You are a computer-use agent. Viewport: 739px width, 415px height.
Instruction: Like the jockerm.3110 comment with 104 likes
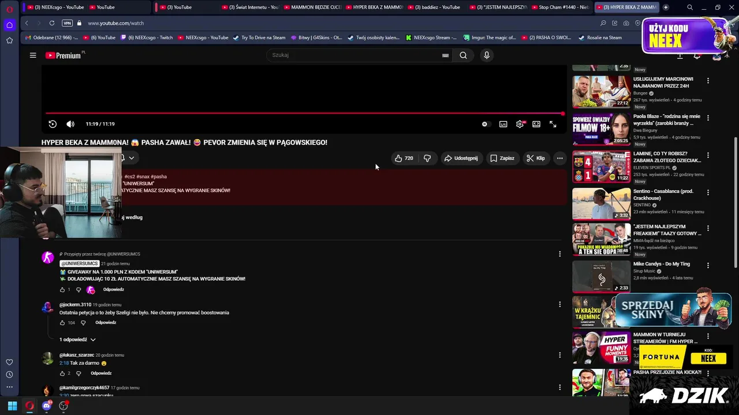62,323
